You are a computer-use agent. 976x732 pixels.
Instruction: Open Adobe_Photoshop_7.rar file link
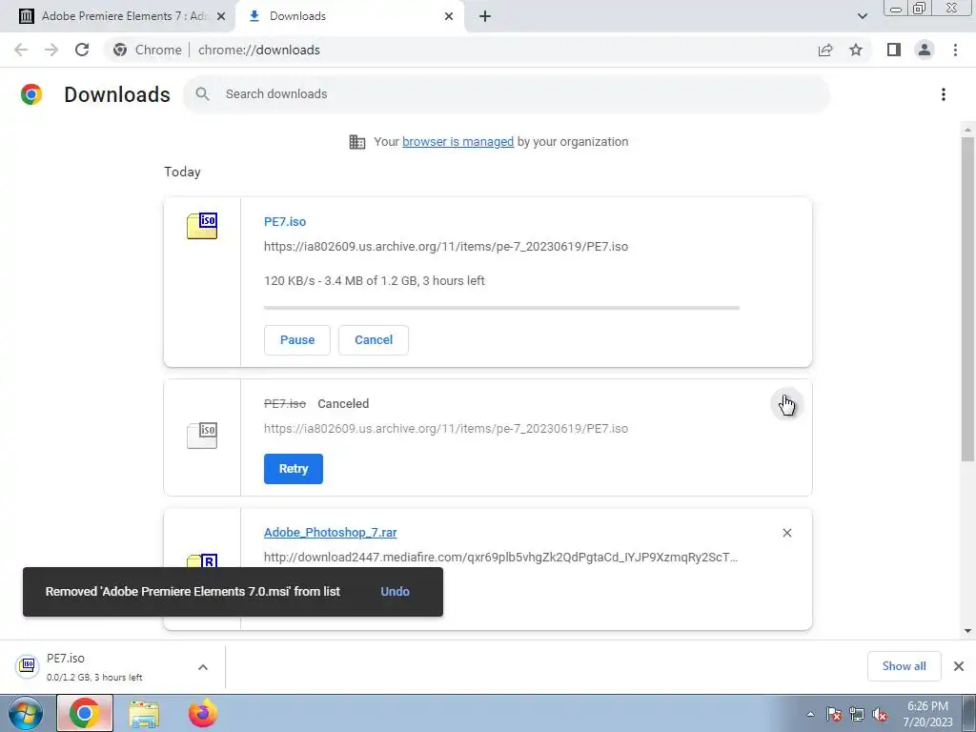[330, 532]
